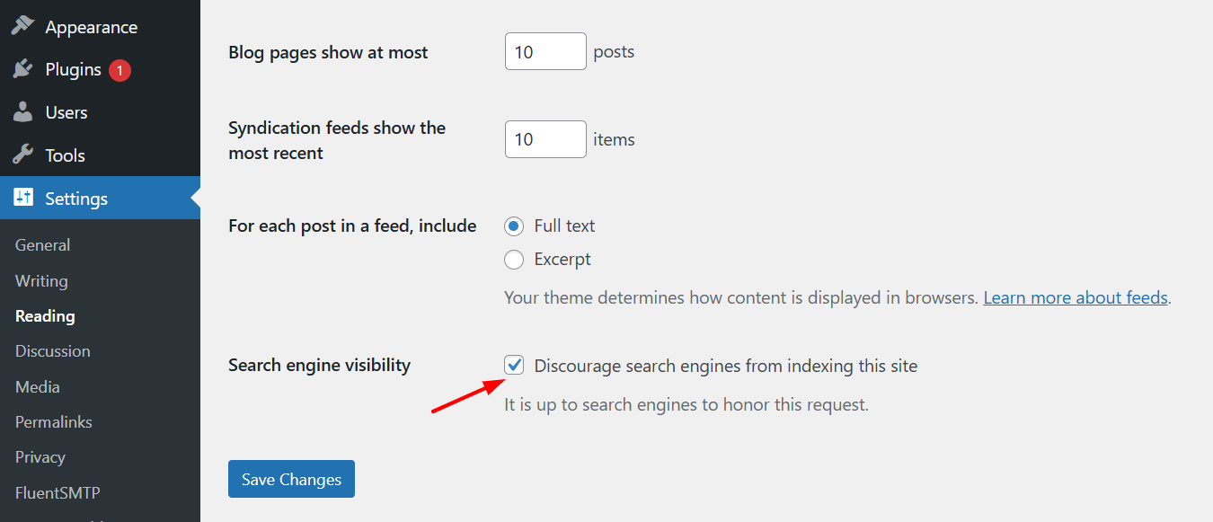The height and width of the screenshot is (522, 1213).
Task: Open the Writing settings page
Action: (x=41, y=281)
